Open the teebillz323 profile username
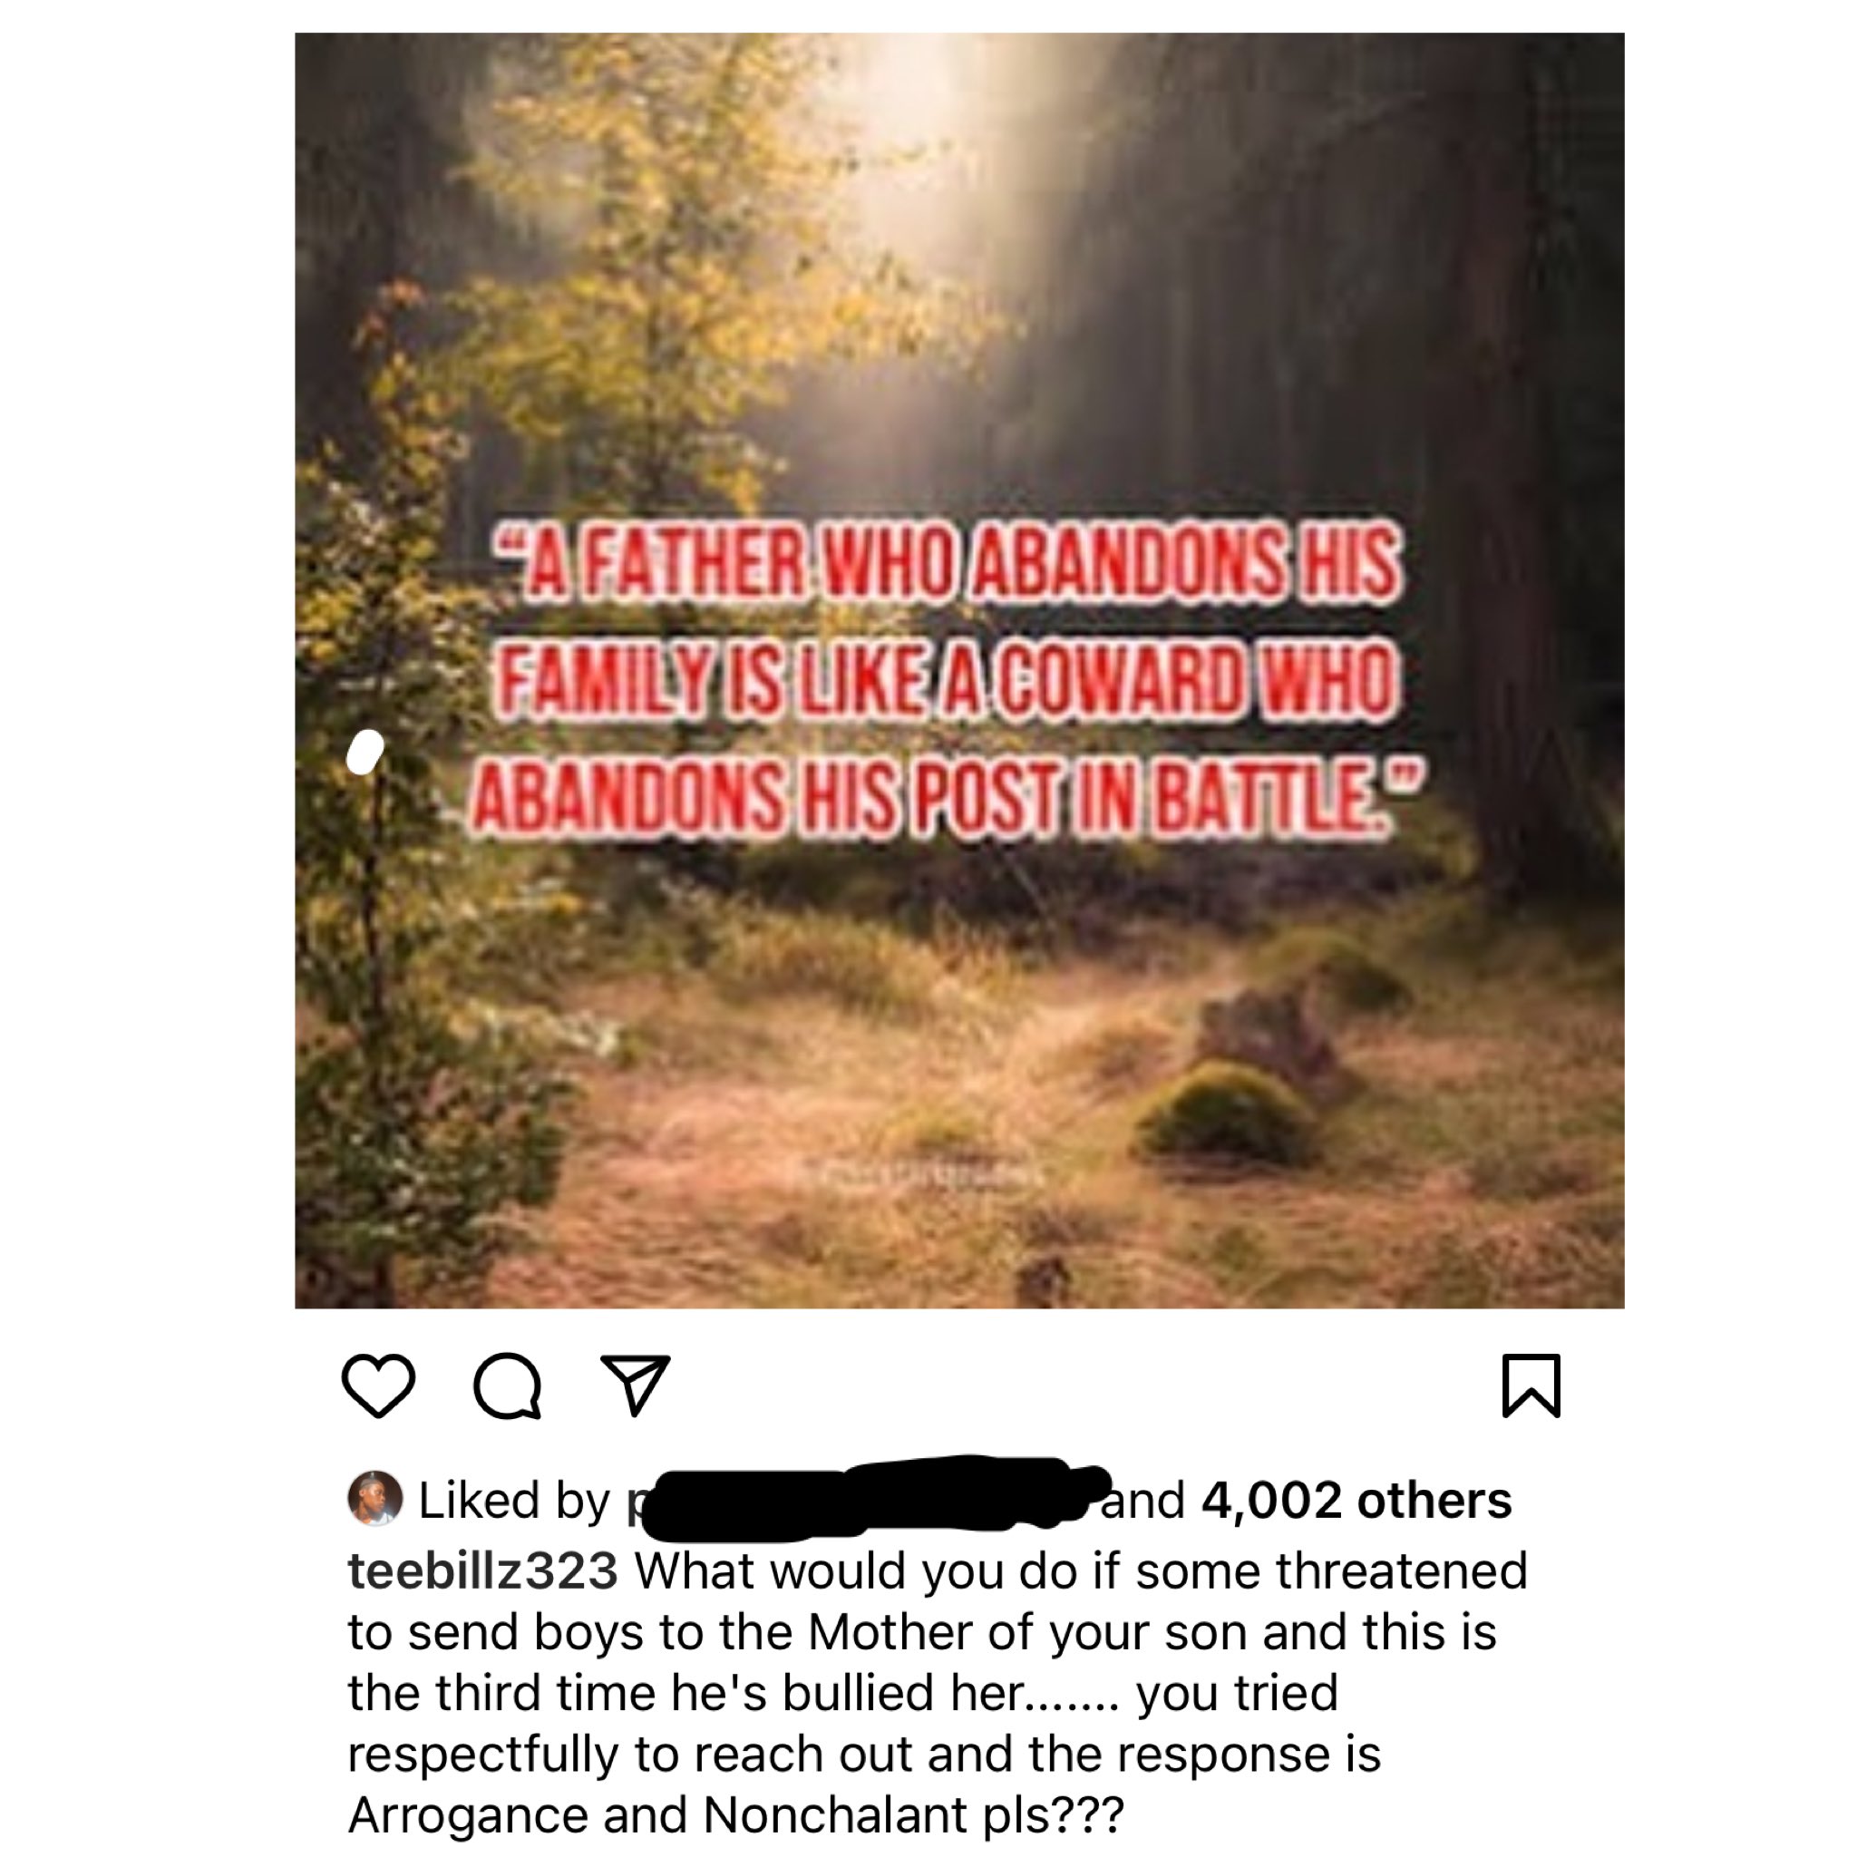The height and width of the screenshot is (1857, 1857). (482, 1570)
